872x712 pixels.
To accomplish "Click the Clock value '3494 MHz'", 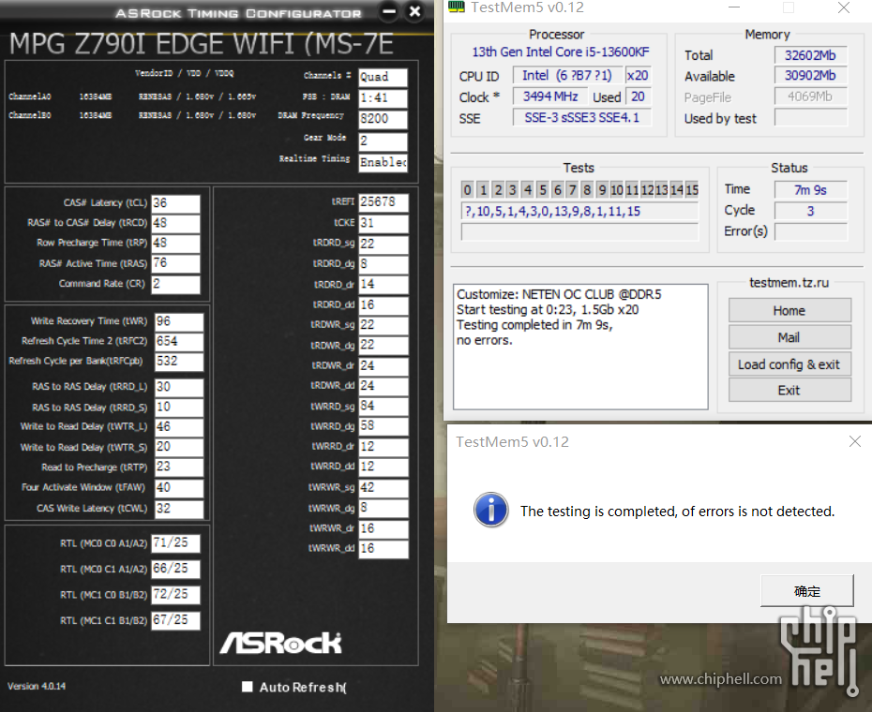I will click(x=550, y=96).
